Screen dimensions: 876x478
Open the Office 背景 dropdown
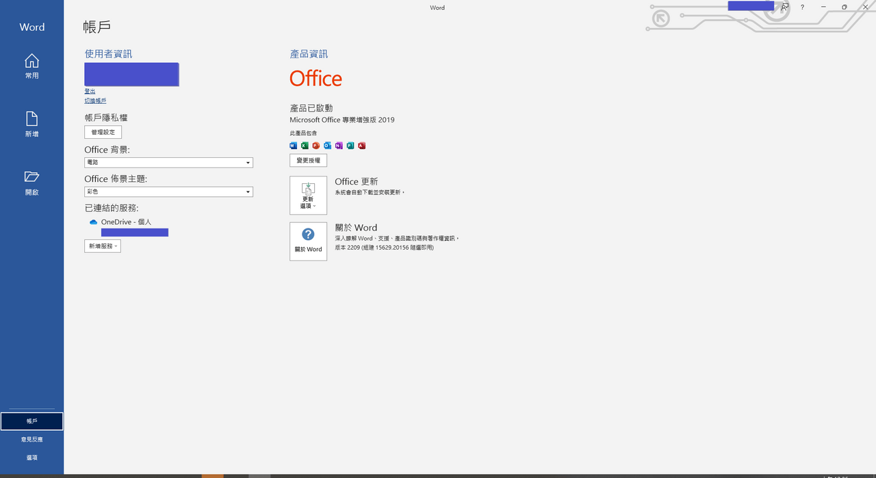point(248,162)
